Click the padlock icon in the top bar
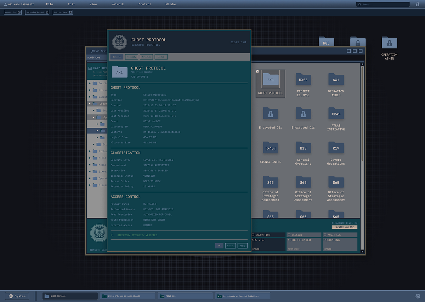Image resolution: width=425 pixels, height=302 pixels. [418, 4]
